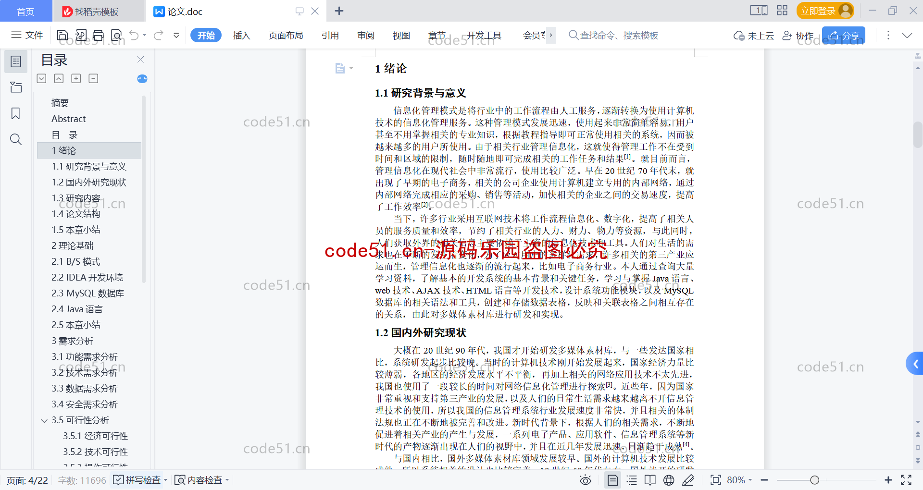Open undo history dropdown arrow
Viewport: 923px width, 490px height.
click(144, 35)
